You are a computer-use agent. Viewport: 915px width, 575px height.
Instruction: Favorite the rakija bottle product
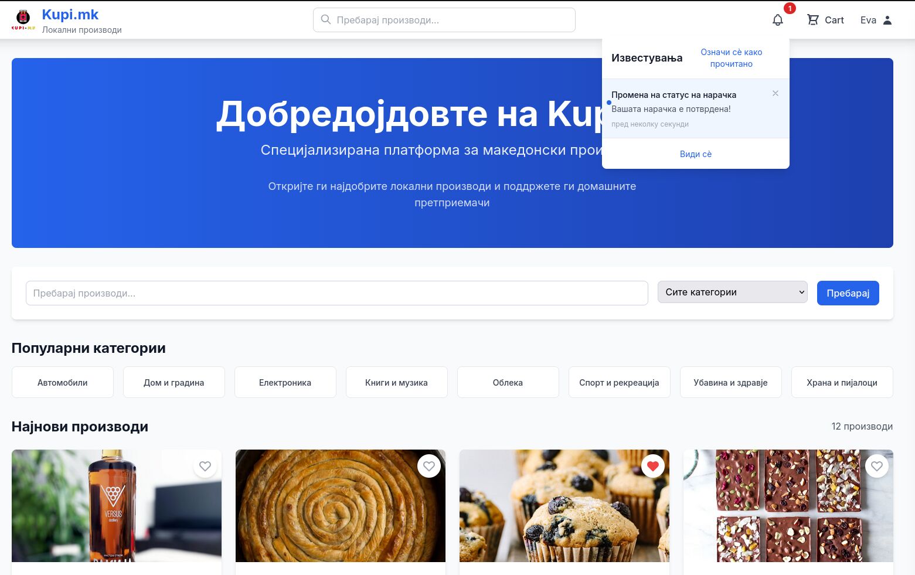(205, 467)
